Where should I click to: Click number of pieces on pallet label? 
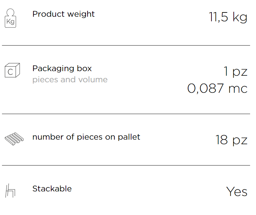point(86,137)
